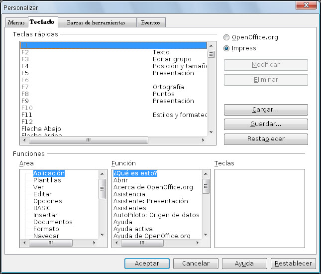
Task: Select Opciones in the Área list
Action: click(x=47, y=201)
